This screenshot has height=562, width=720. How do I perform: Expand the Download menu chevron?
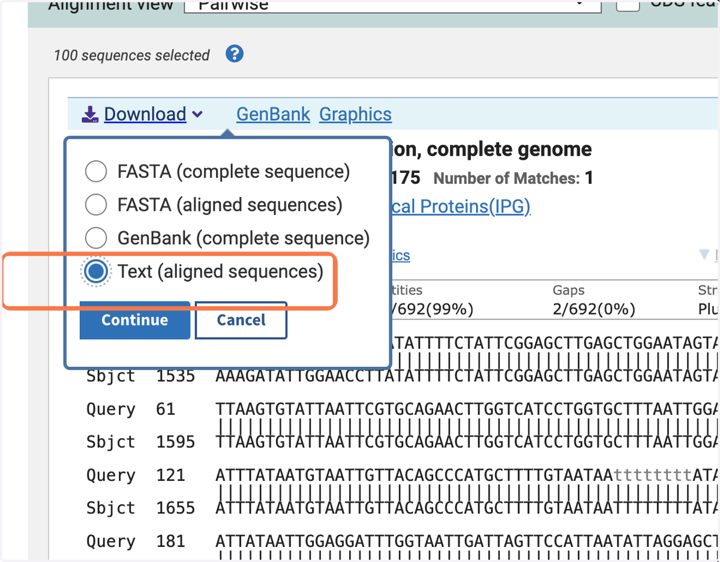tap(197, 114)
